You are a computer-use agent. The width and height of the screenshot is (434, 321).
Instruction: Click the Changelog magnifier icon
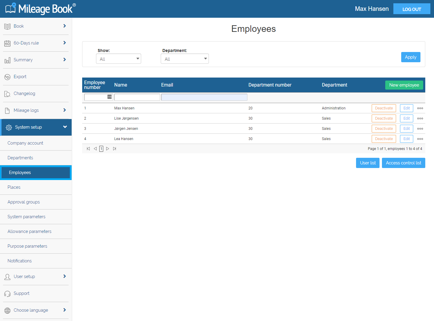[x=8, y=94]
